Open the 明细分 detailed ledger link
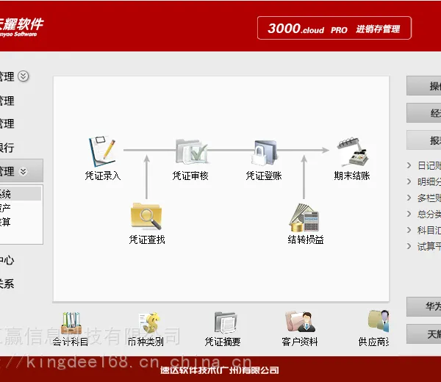 click(429, 182)
